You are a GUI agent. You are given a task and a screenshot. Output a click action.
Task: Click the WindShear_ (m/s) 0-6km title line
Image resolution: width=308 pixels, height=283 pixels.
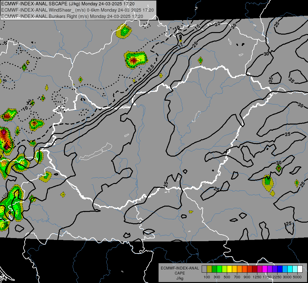point(77,10)
